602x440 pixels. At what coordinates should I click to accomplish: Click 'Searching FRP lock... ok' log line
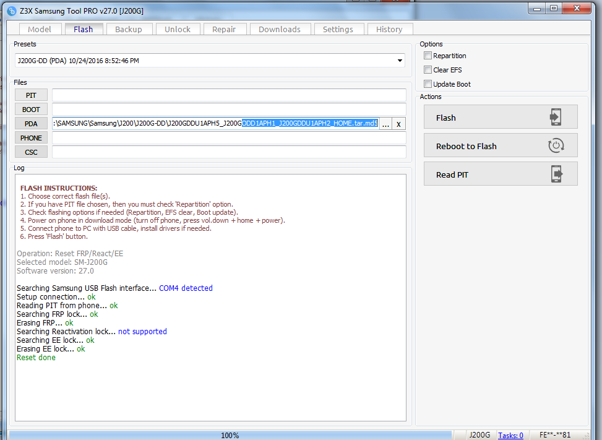pyautogui.click(x=58, y=314)
